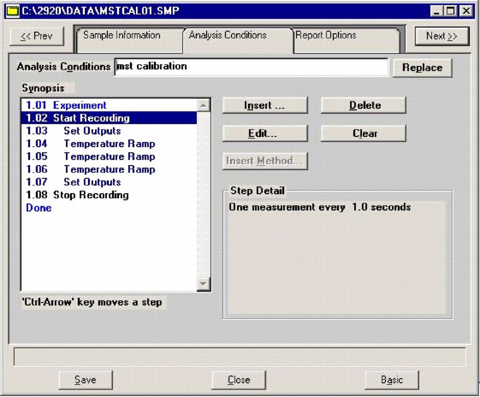Click into the Analysis Conditions text field
Image resolution: width=480 pixels, height=397 pixels.
pyautogui.click(x=251, y=67)
